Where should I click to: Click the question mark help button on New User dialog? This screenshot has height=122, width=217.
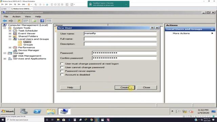click(152, 28)
